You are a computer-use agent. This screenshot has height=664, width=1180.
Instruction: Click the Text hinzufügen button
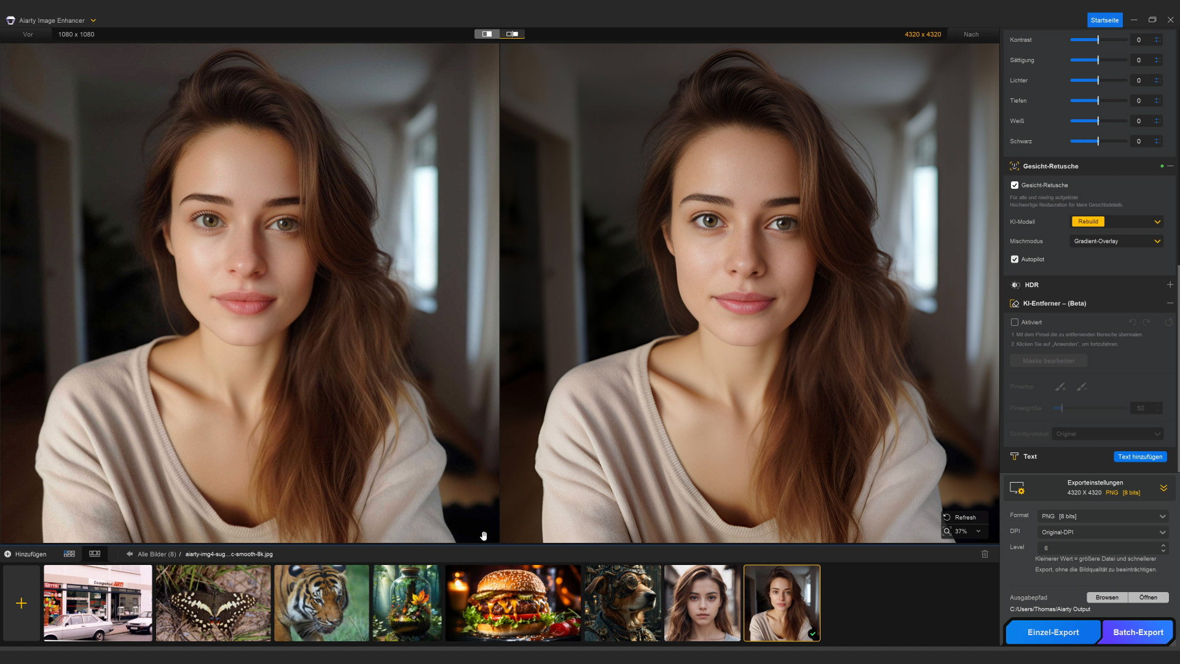click(x=1140, y=457)
